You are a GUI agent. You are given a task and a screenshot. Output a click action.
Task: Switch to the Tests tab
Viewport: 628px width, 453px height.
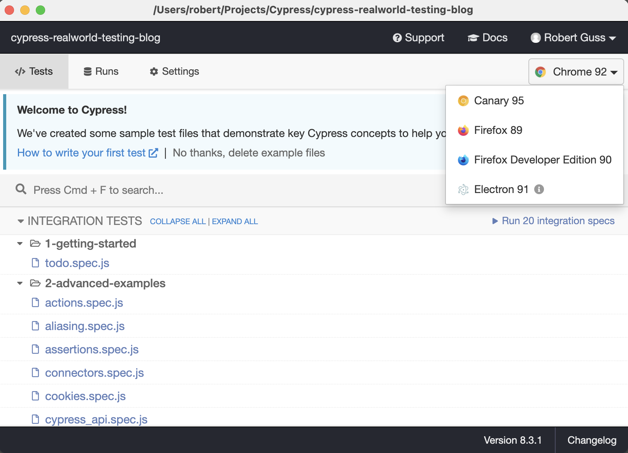click(x=34, y=72)
